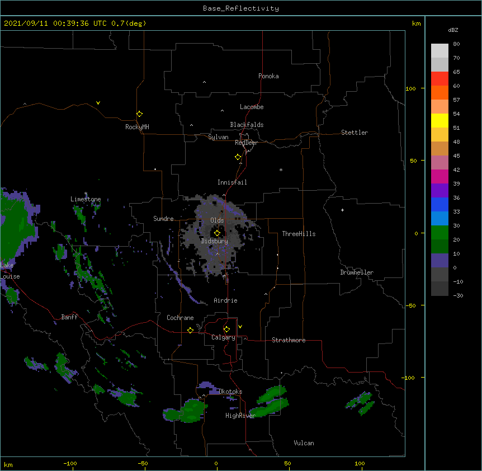Click the Okotoks label
This screenshot has height=471, width=482.
pos(230,392)
